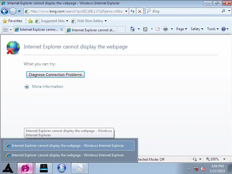Open the Page menu
Image resolution: width=232 pixels, height=174 pixels.
click(182, 29)
